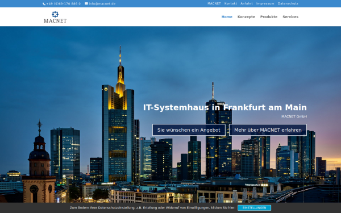Click headline IT-Systemhaus in Frankfurt am Main

[x=225, y=107]
